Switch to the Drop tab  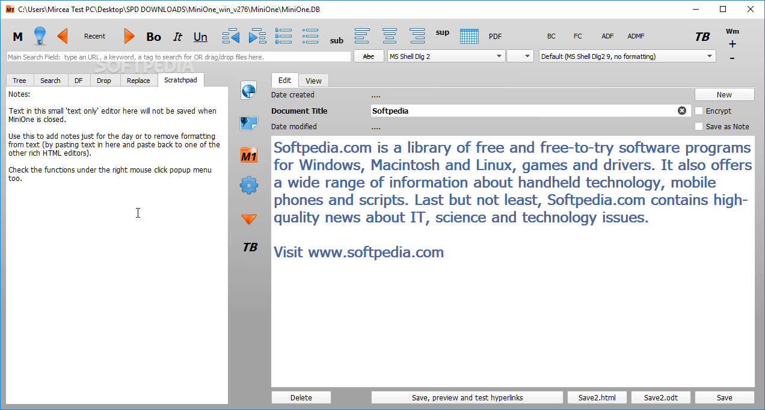point(104,80)
